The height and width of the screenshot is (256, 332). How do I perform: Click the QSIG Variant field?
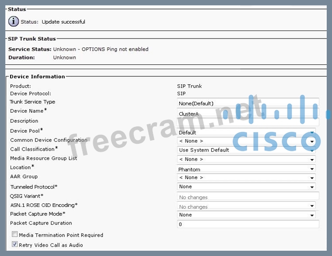(x=248, y=197)
